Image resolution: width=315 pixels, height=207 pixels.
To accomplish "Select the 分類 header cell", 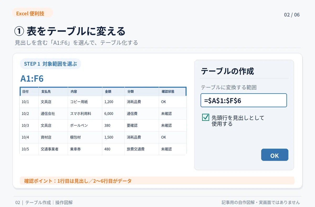I will click(x=142, y=92).
